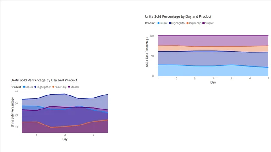The height and width of the screenshot is (152, 271).
Task: Click day 3 label on the stacked chart x-axis
Action: [x=195, y=79]
